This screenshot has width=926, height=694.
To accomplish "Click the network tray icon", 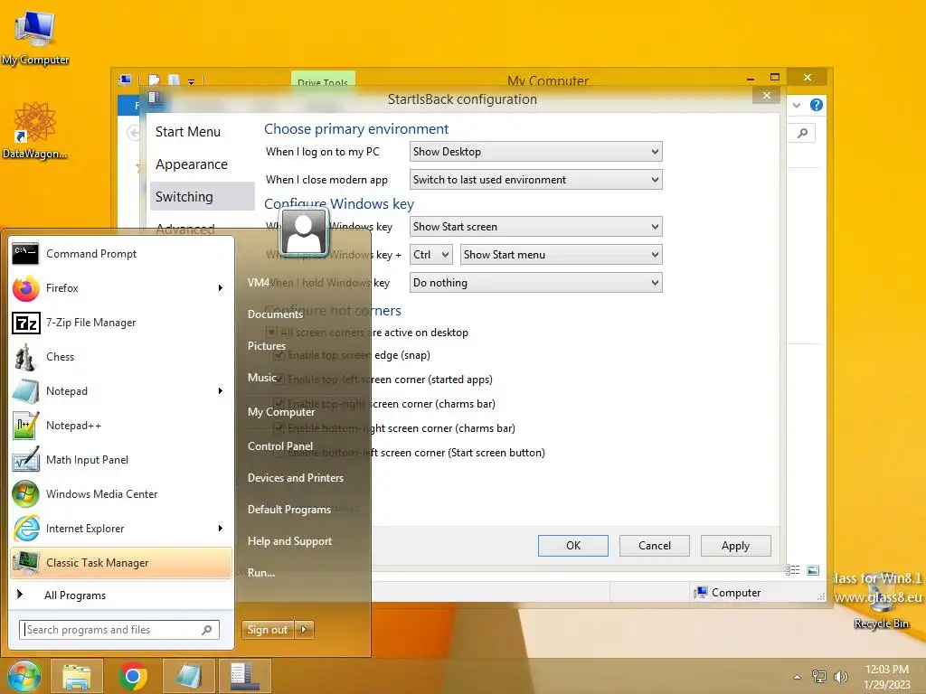I will tap(819, 677).
